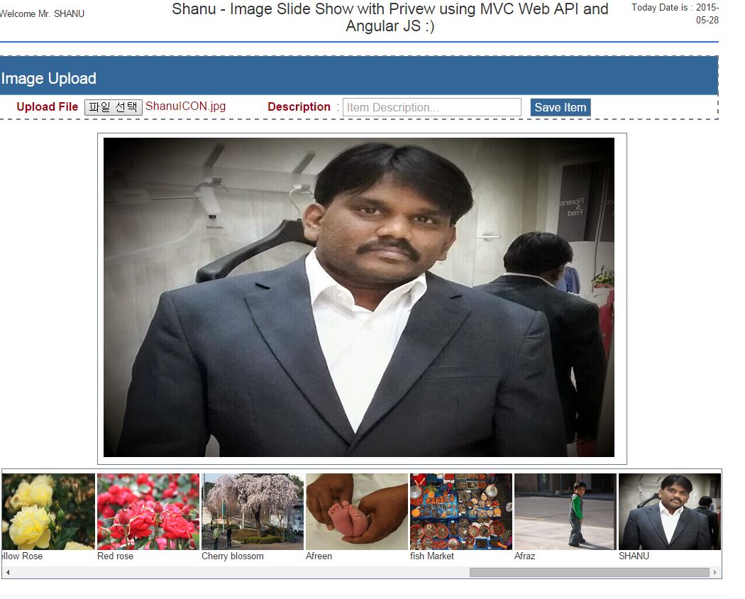Screen dimensions: 745x599
Task: Click the Cherry blossom caption
Action: pos(232,556)
